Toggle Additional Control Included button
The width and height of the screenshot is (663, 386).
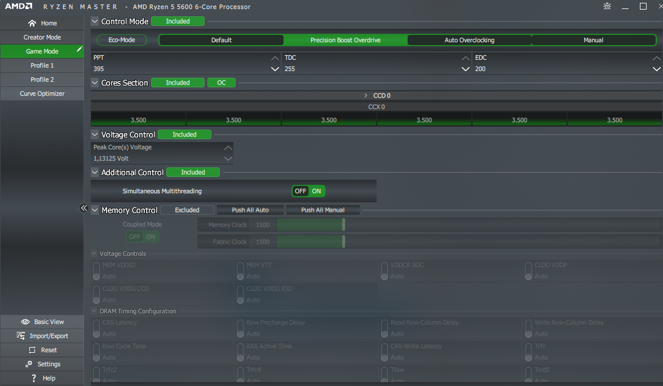click(193, 172)
